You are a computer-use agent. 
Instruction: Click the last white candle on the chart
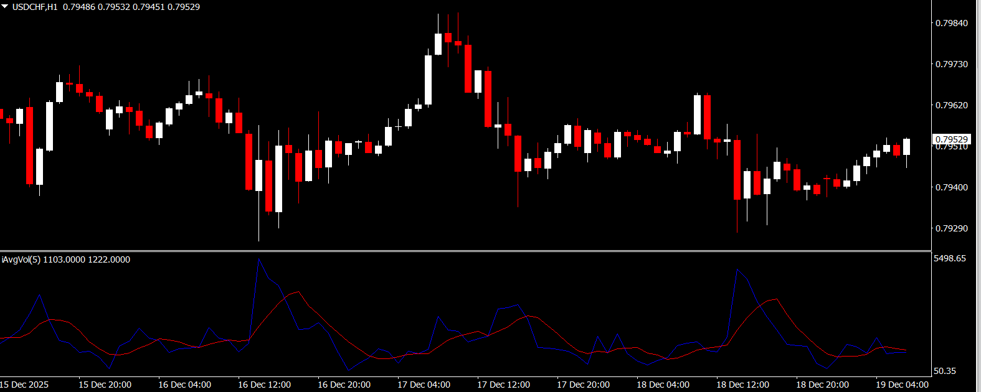coord(906,147)
